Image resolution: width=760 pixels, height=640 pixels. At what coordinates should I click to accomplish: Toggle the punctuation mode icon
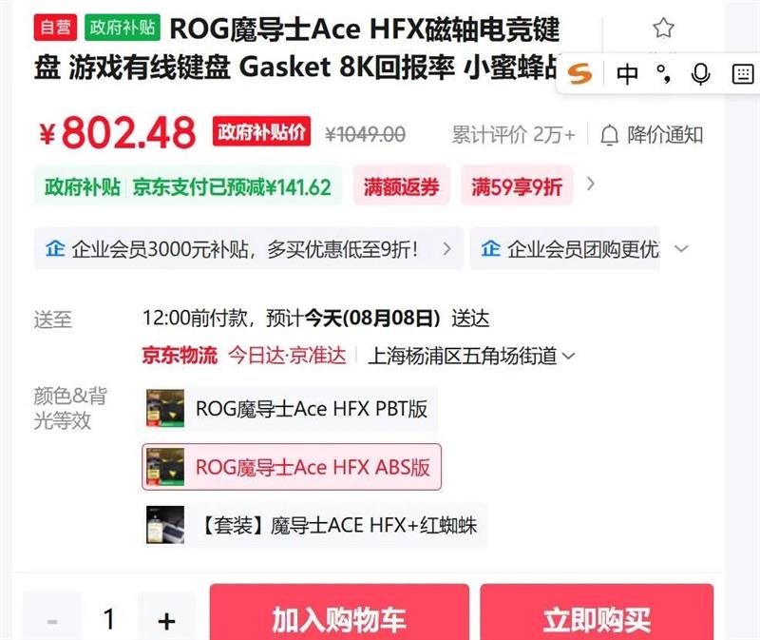664,73
